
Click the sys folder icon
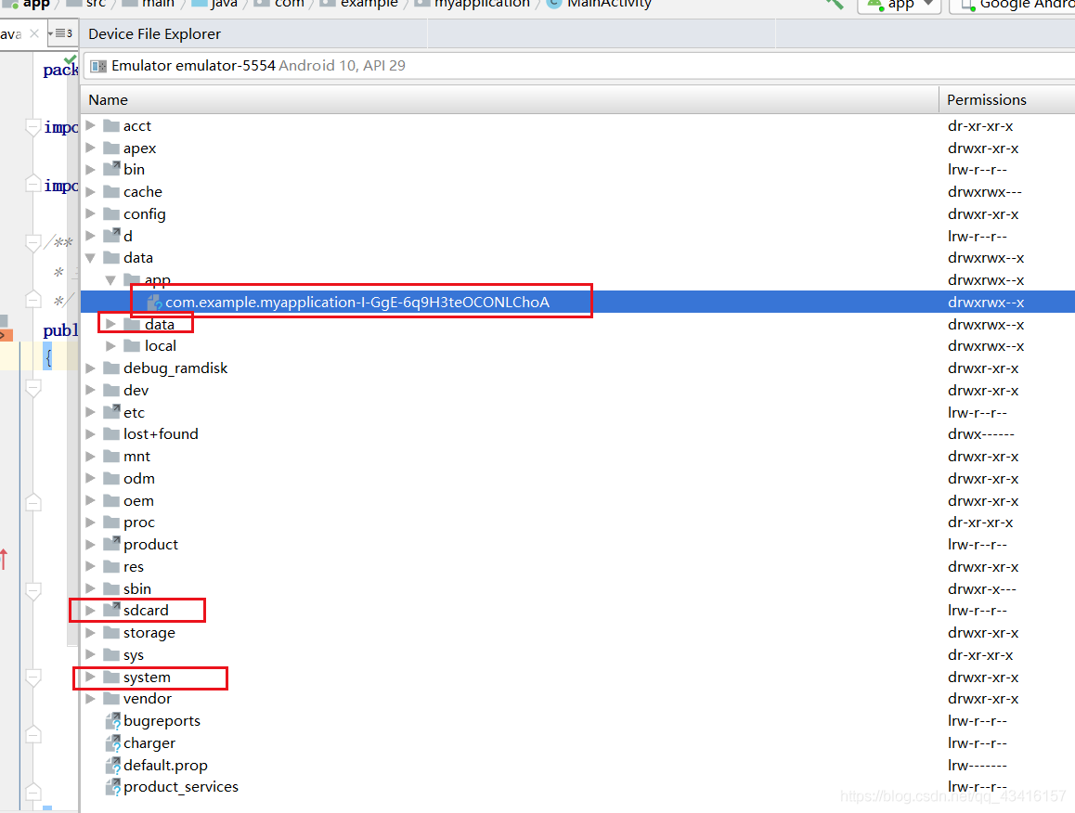[111, 654]
